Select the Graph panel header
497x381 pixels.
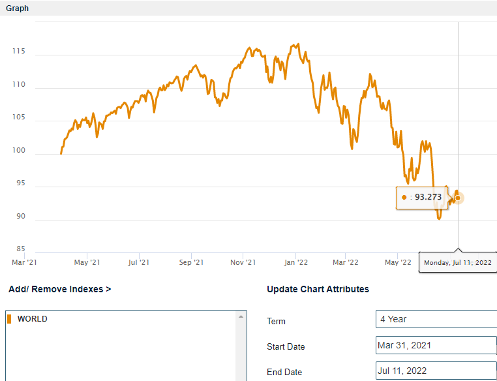click(18, 8)
